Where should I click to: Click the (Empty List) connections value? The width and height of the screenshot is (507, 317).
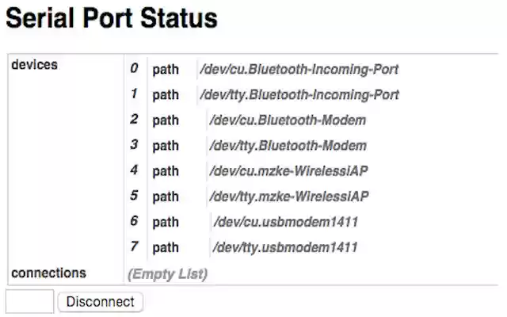coord(167,274)
